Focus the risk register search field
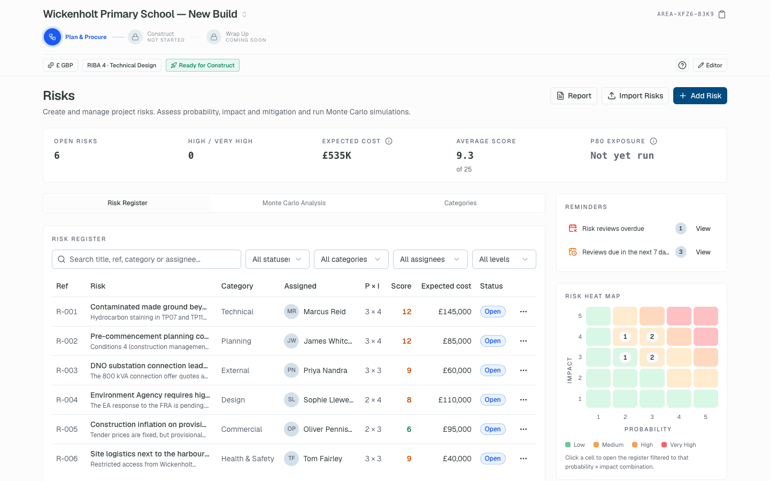 [147, 259]
